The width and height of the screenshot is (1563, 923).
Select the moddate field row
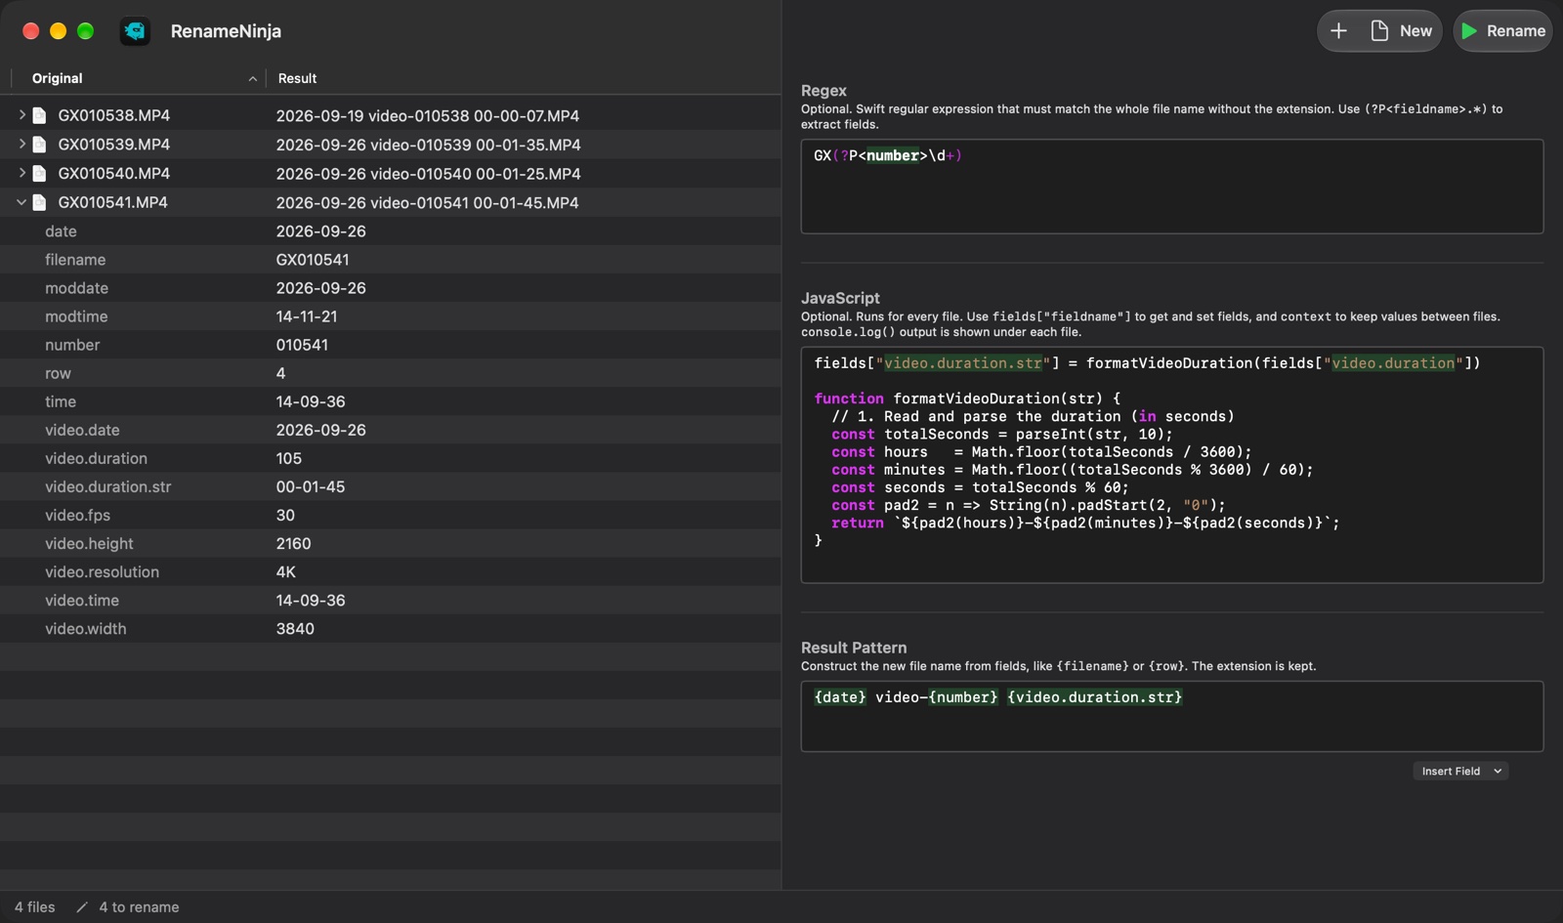click(390, 288)
